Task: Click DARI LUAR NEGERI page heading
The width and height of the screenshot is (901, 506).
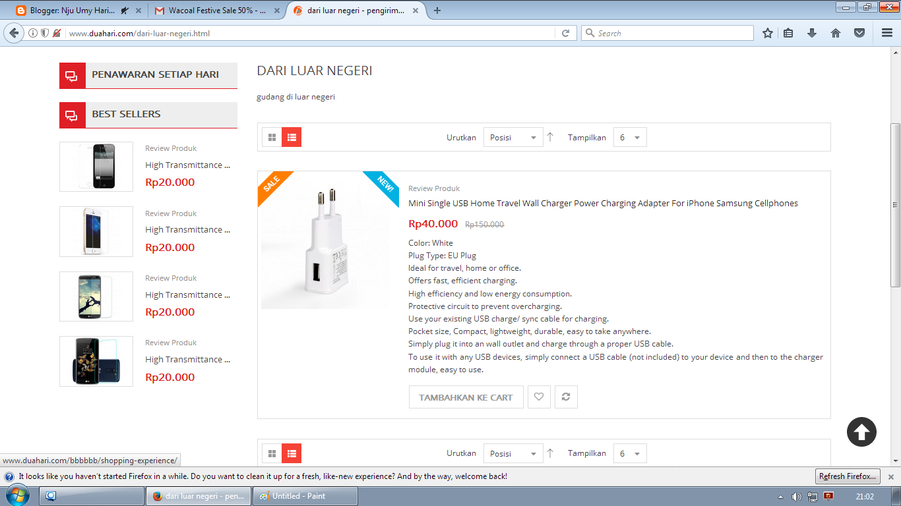Action: [315, 70]
